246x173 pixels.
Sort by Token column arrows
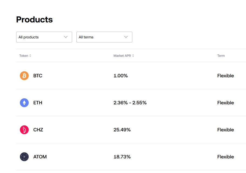[30, 56]
